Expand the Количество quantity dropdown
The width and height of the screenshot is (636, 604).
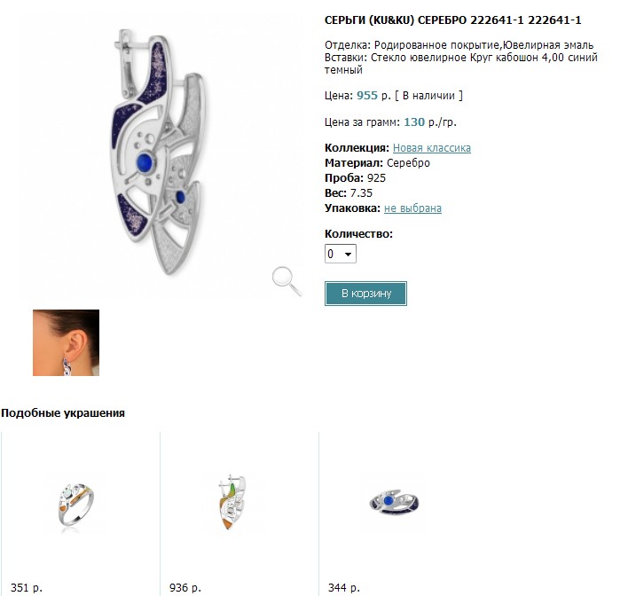click(341, 254)
